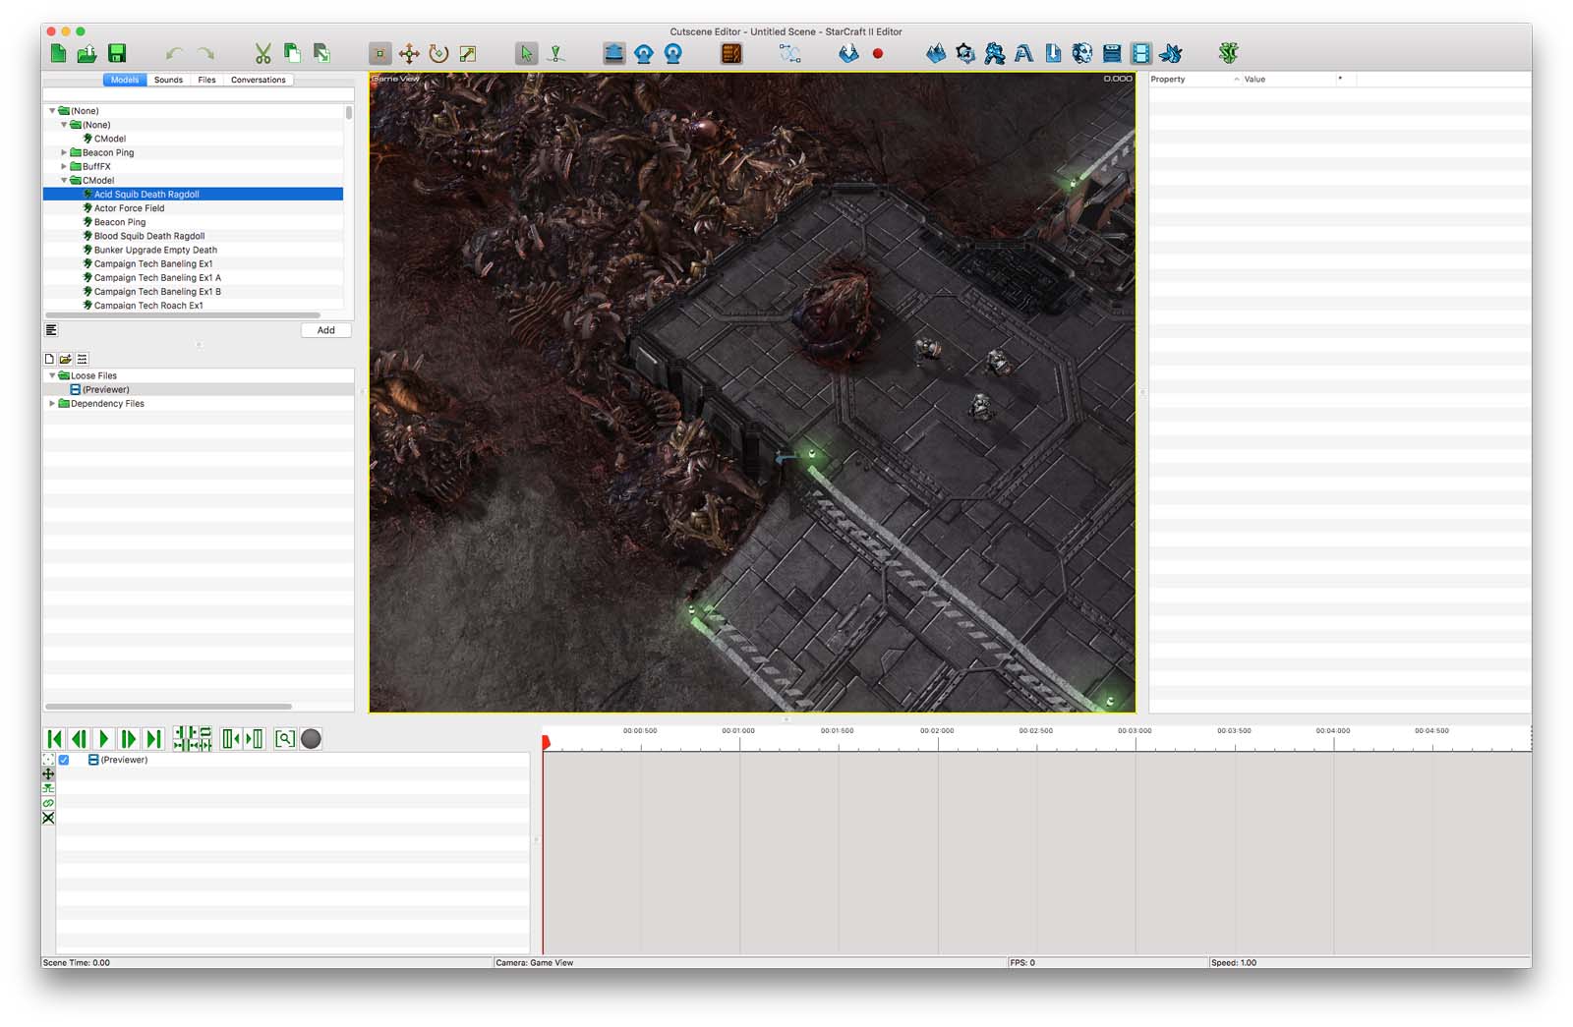Uncheck the (Previewer) track checkbox

pos(64,760)
